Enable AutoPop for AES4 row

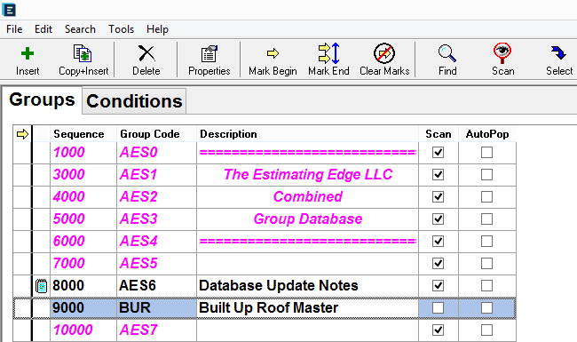pos(486,241)
